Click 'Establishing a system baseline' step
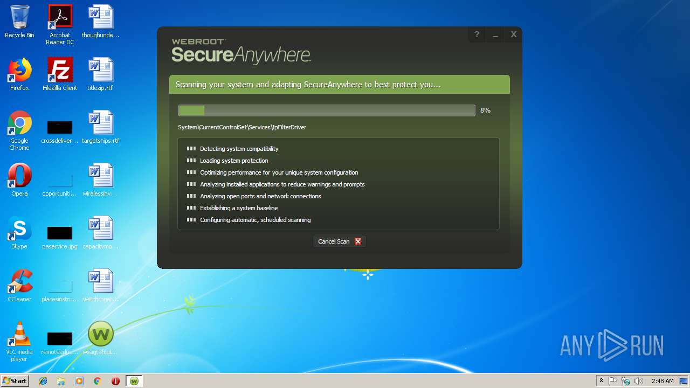Viewport: 690px width, 388px height. [x=239, y=208]
